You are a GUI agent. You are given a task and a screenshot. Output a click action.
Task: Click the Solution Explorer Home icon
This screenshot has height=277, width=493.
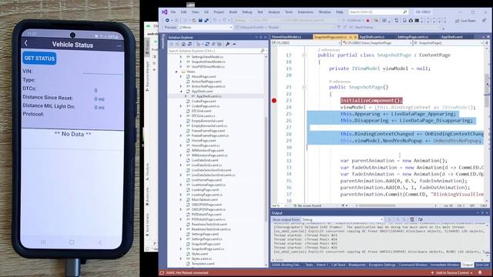(183, 45)
